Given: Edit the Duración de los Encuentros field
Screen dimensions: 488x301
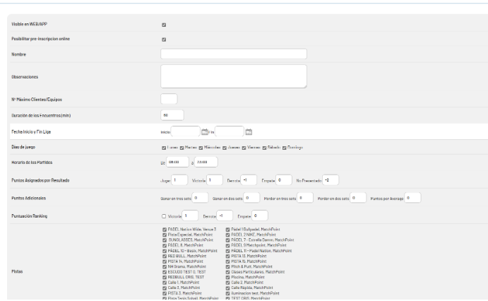Looking at the screenshot, I should 172,115.
